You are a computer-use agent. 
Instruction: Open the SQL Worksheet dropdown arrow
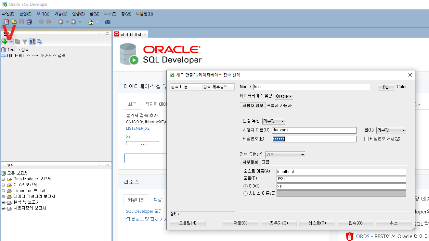pyautogui.click(x=97, y=22)
